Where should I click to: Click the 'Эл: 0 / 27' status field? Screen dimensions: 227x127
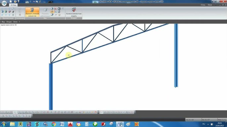[209, 120]
